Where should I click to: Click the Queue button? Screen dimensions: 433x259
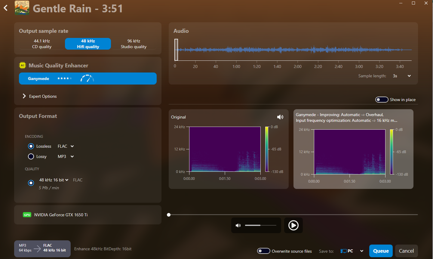[x=381, y=251]
